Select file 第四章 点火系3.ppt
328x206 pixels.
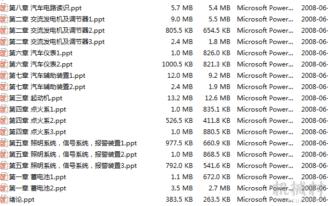point(38,132)
